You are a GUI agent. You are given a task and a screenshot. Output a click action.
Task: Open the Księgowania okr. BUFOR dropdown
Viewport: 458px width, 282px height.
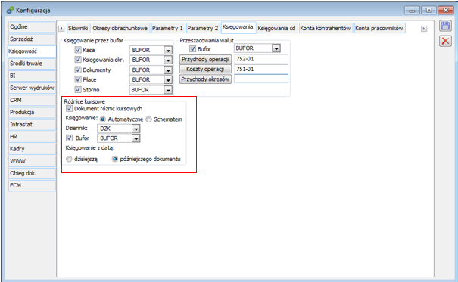pyautogui.click(x=168, y=60)
